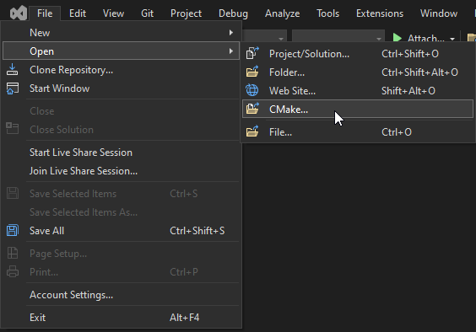Open the Attach button dropdown arrow
This screenshot has height=332, width=476.
pos(452,39)
